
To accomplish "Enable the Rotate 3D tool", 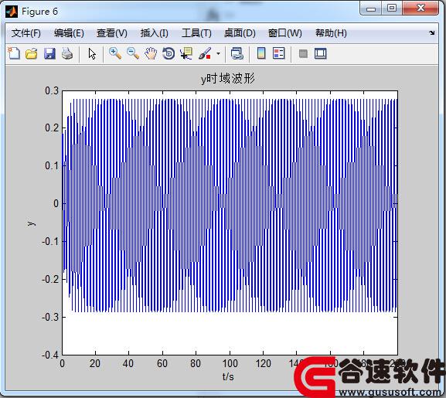I will [169, 53].
